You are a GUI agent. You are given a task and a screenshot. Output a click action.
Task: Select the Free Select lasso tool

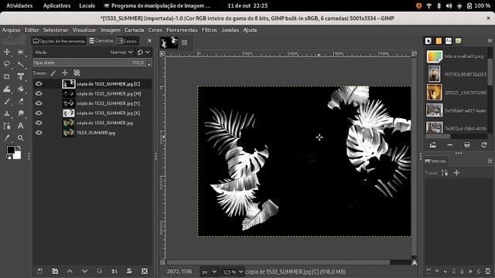(7, 64)
